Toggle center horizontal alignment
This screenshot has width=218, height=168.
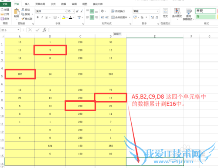click(92, 17)
